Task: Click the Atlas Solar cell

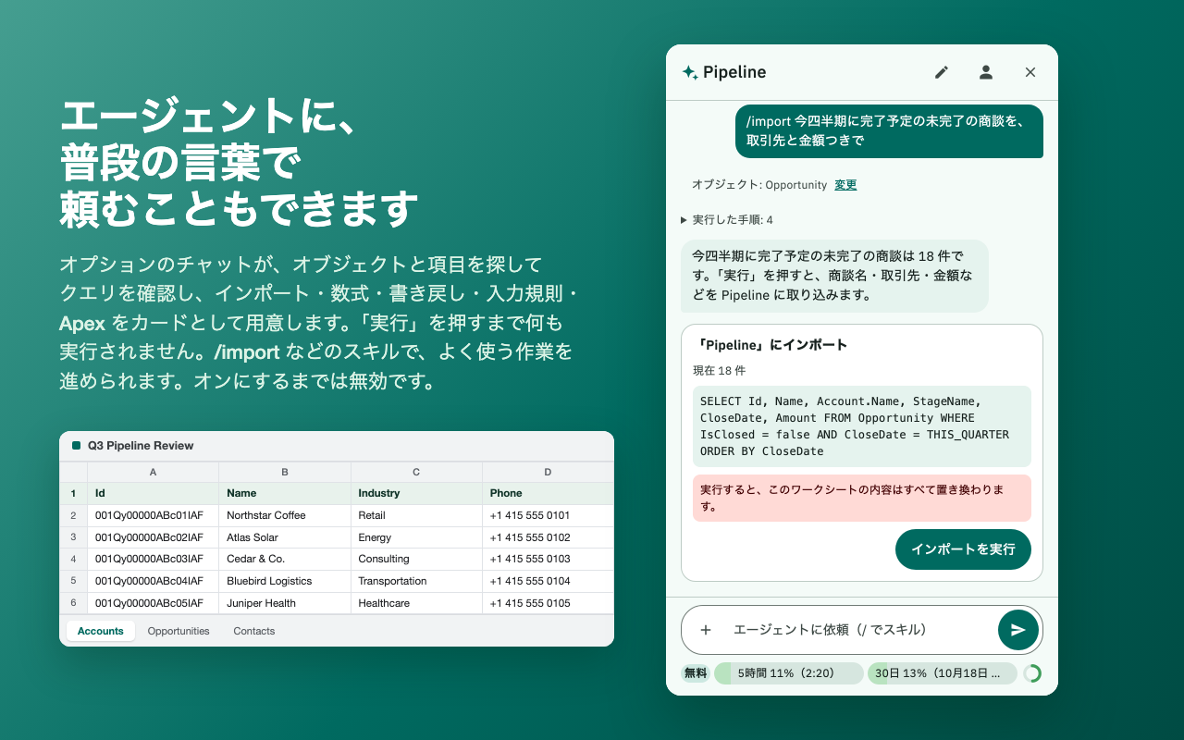Action: click(x=285, y=537)
